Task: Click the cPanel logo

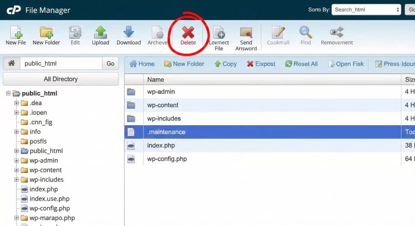Action: pos(14,10)
